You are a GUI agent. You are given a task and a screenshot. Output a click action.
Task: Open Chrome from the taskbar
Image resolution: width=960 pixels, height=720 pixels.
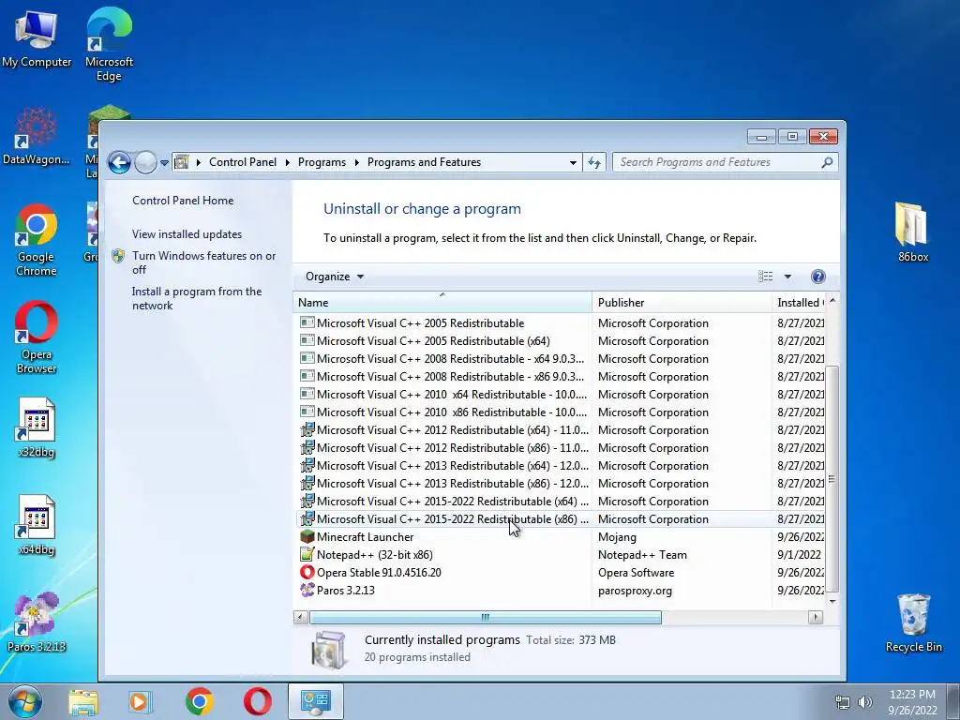199,701
